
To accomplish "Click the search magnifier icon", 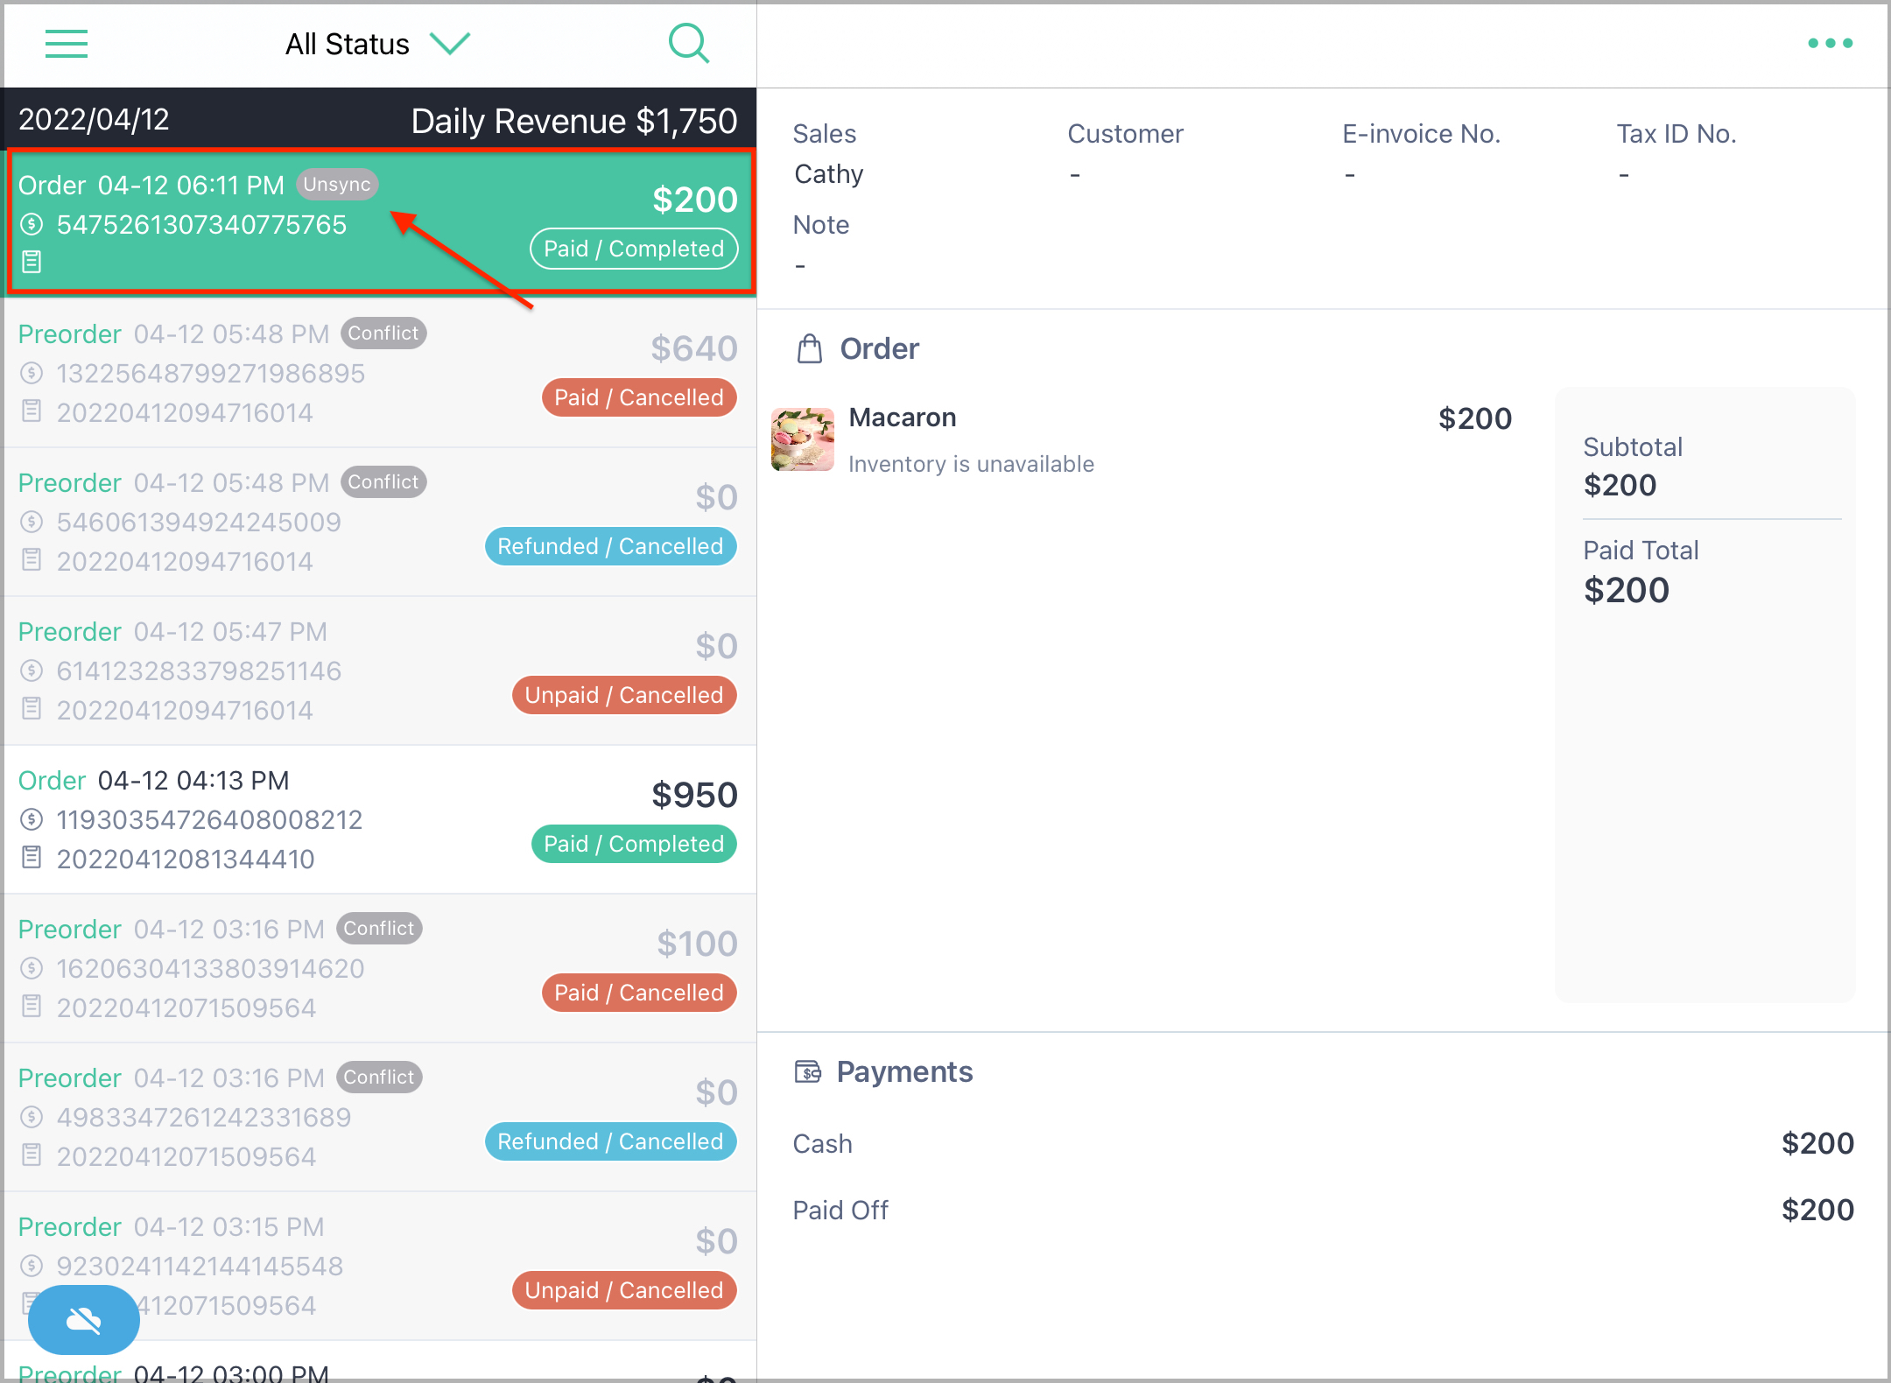I will point(689,43).
